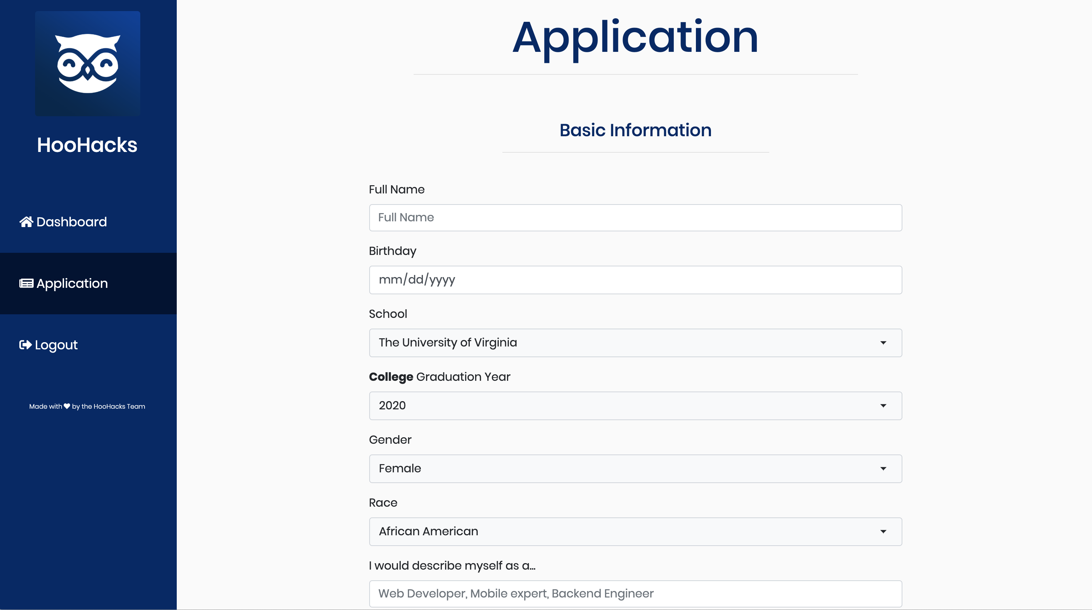
Task: Click the describe myself text field
Action: click(635, 593)
